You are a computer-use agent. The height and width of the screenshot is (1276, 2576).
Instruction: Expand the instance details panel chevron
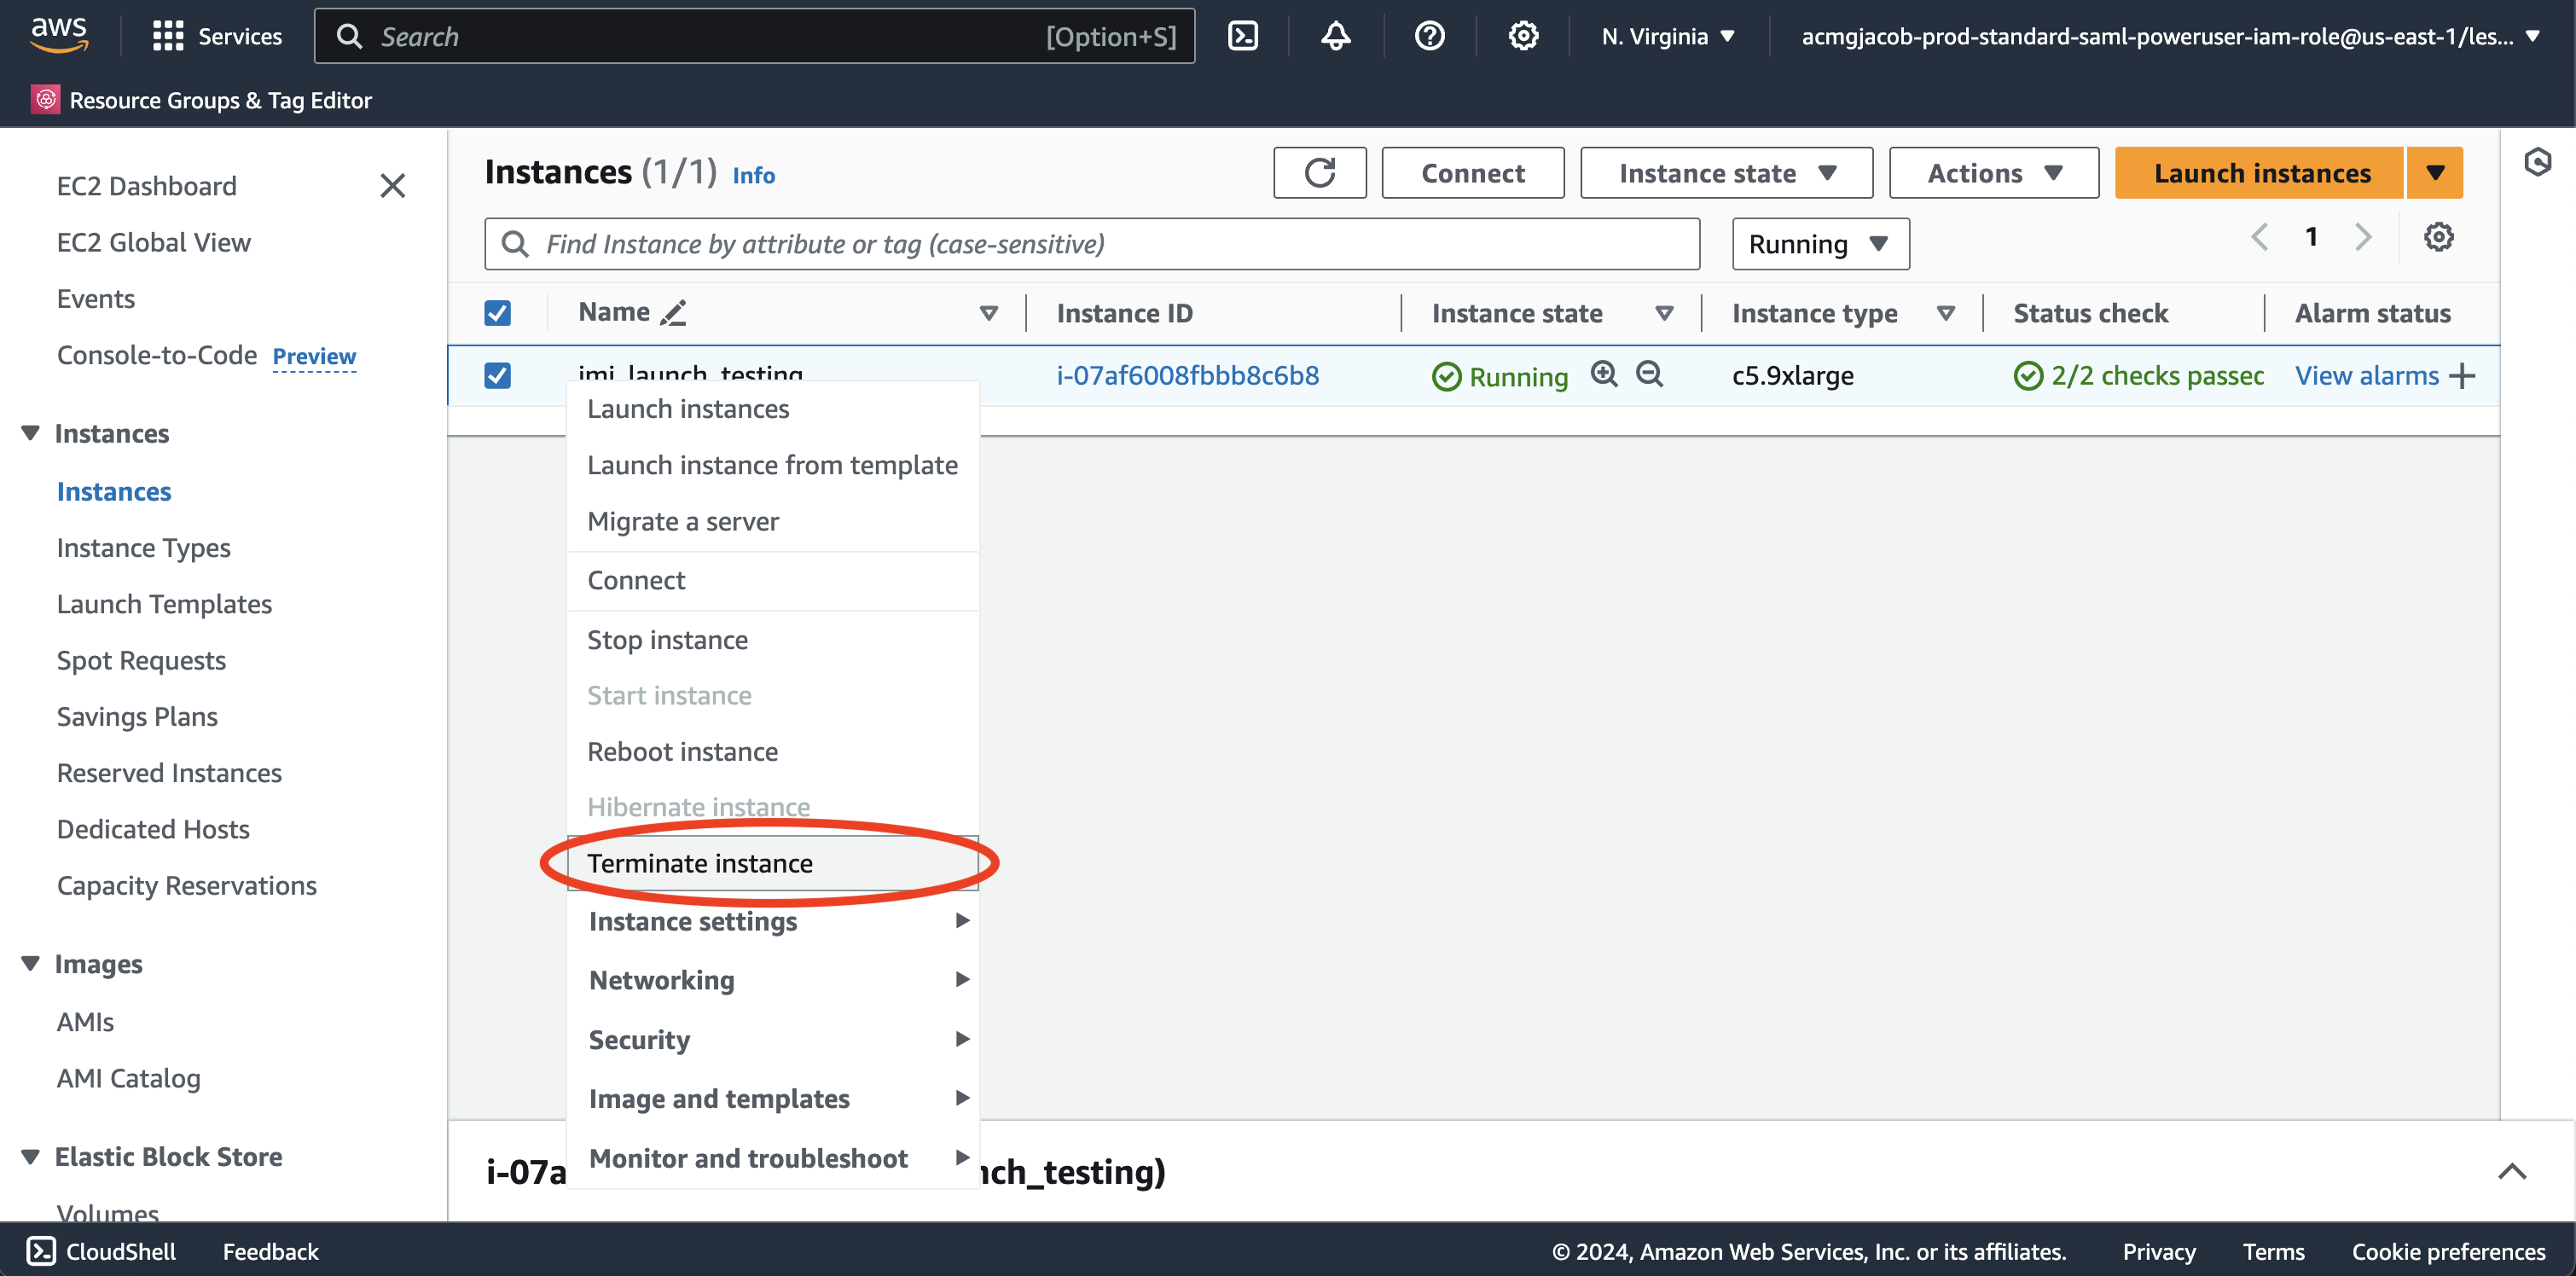click(x=2512, y=1171)
